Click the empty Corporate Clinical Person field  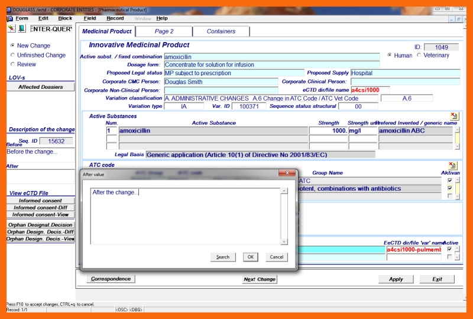point(406,82)
